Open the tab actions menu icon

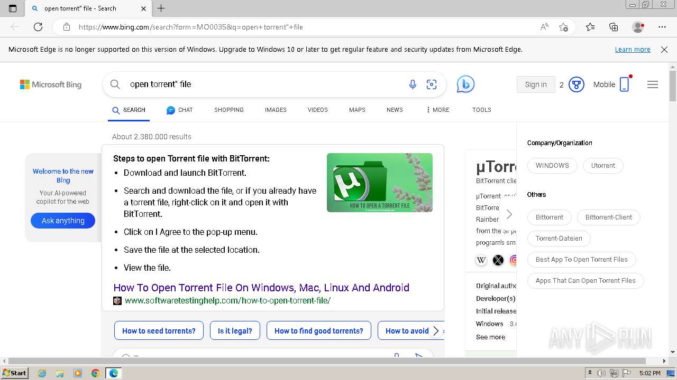pos(13,8)
